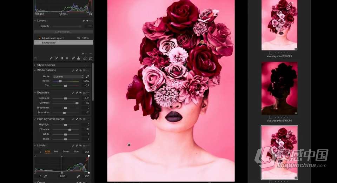
Task: Select the Erase Mask tool
Action: (x=85, y=58)
